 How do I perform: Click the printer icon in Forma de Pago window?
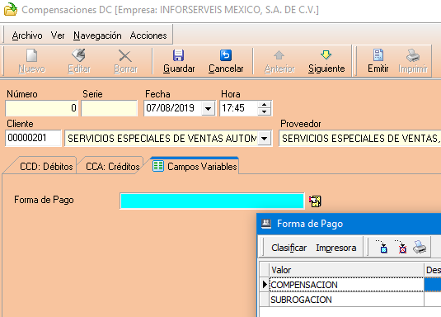point(420,247)
